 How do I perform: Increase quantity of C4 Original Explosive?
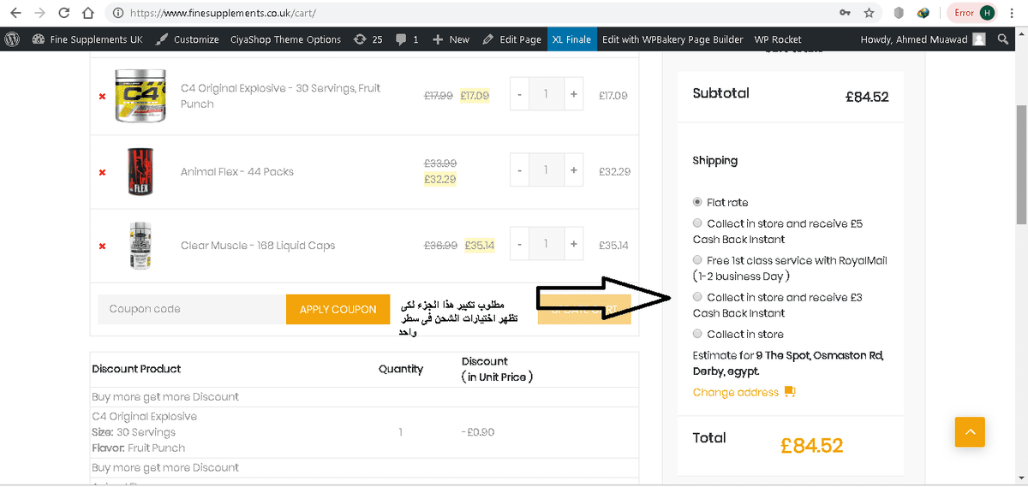pos(573,95)
